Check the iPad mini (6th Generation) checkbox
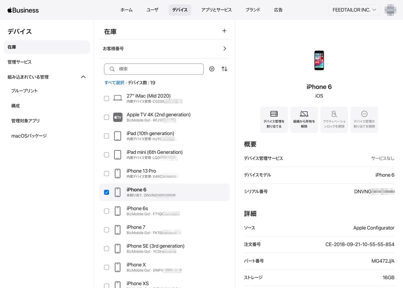Image resolution: width=403 pixels, height=288 pixels. click(106, 155)
